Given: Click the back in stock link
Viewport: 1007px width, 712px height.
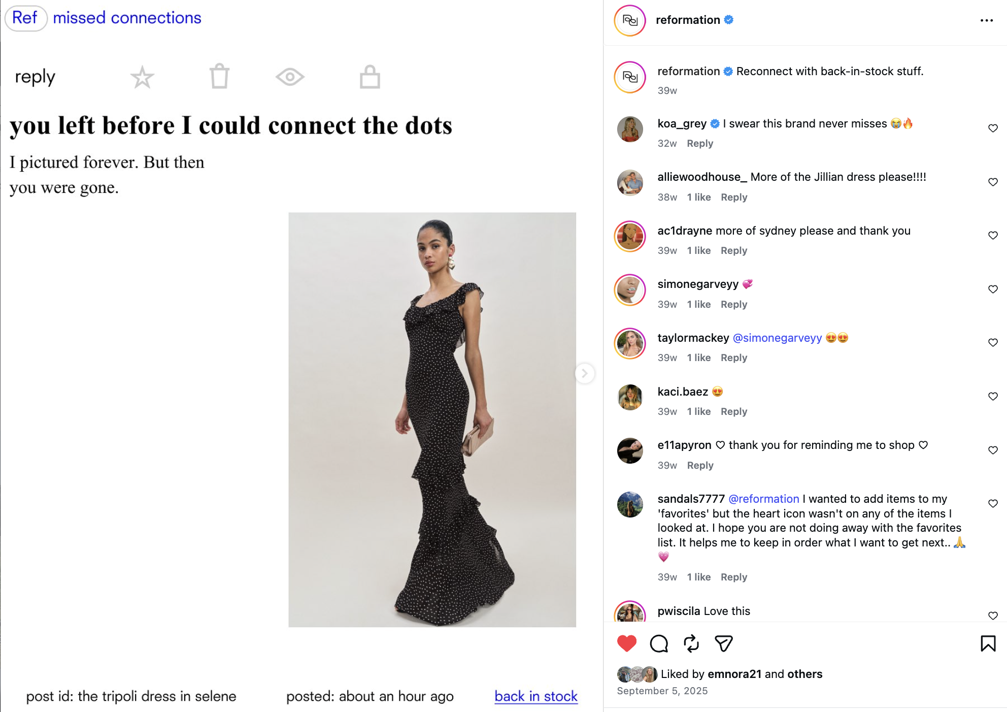Looking at the screenshot, I should (x=536, y=696).
